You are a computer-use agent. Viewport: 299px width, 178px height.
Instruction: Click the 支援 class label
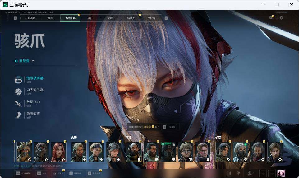74,138
